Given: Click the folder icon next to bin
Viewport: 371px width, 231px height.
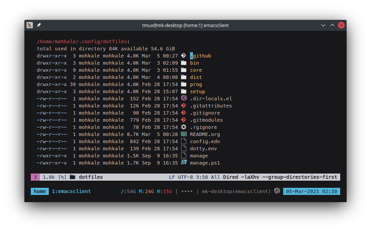Looking at the screenshot, I should [x=184, y=63].
